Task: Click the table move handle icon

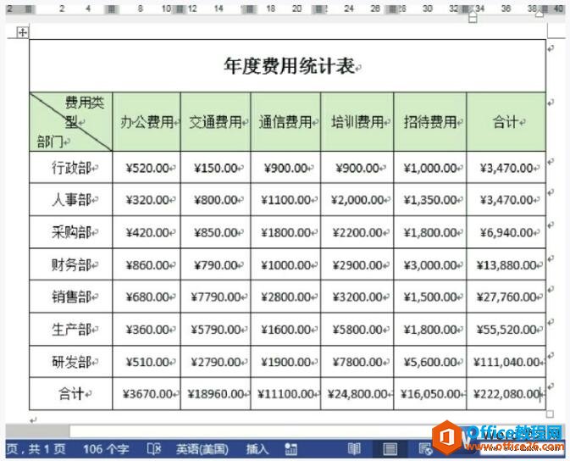Action: pos(23,33)
